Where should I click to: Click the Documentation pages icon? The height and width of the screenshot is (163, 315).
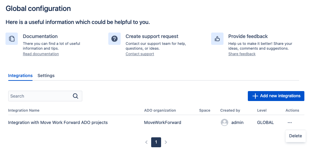[x=12, y=39]
